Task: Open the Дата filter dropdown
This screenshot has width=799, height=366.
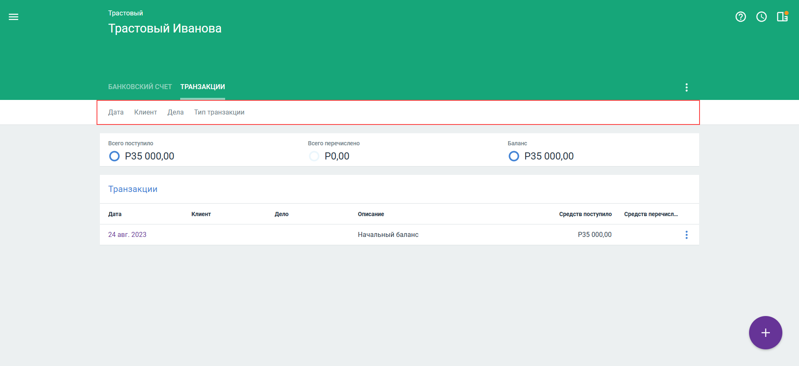Action: [116, 112]
